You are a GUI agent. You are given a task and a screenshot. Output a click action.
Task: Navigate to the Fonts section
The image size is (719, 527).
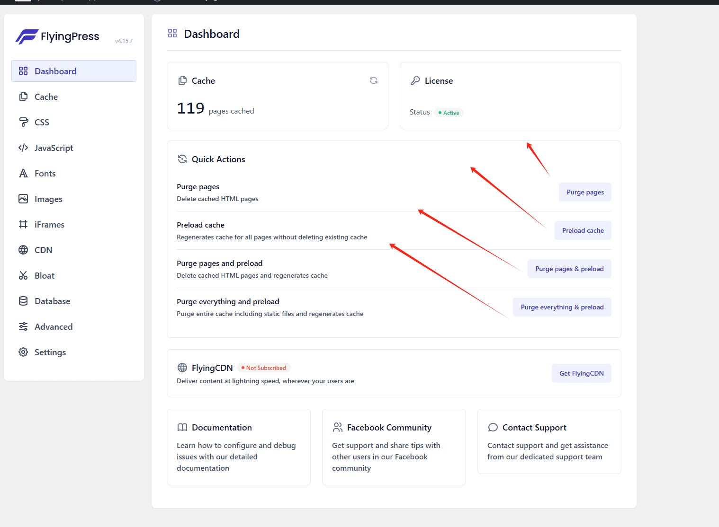[74, 173]
